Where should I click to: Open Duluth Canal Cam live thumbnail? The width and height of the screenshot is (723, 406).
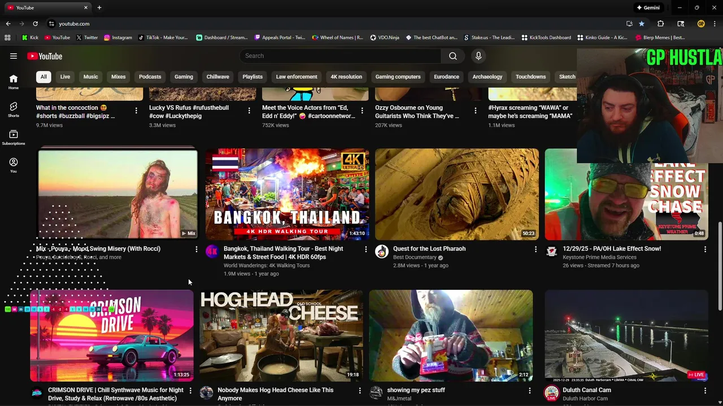[626, 336]
